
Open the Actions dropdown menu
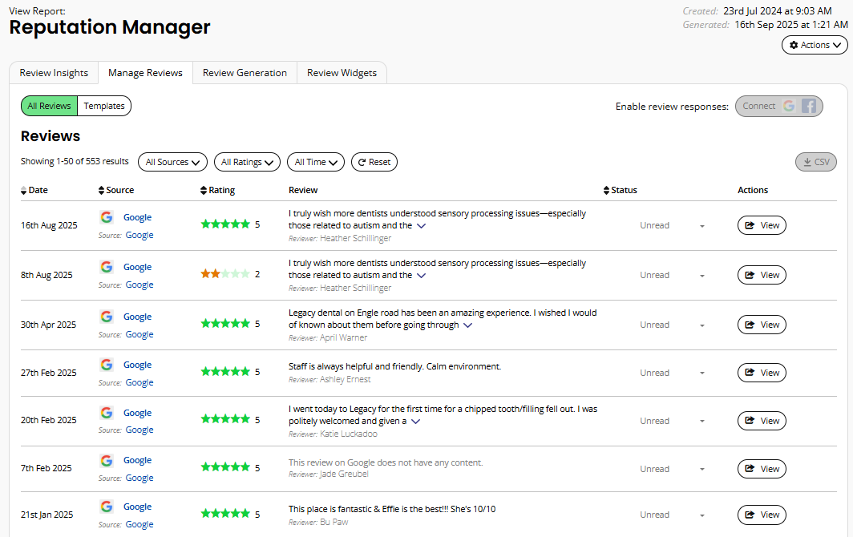click(815, 45)
